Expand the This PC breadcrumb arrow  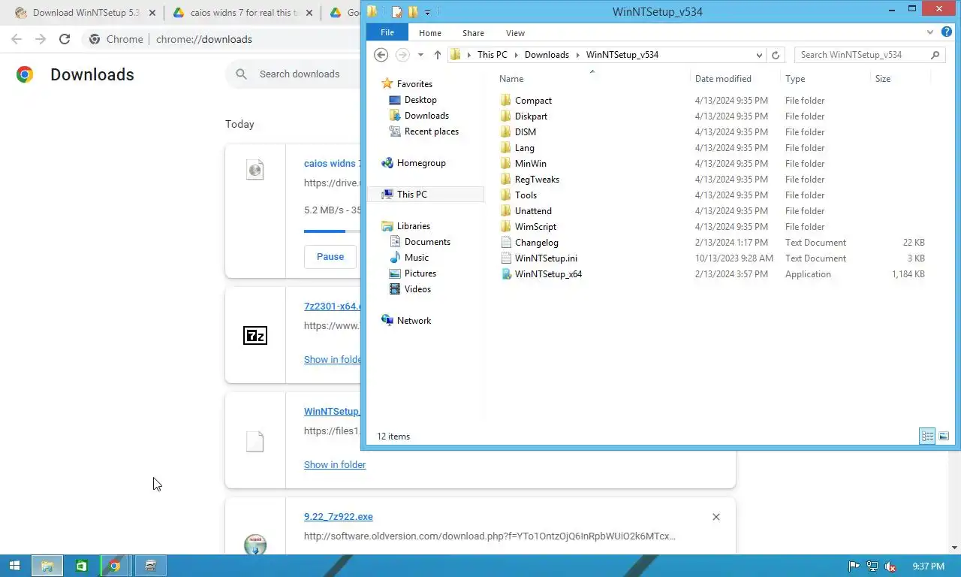tap(516, 55)
